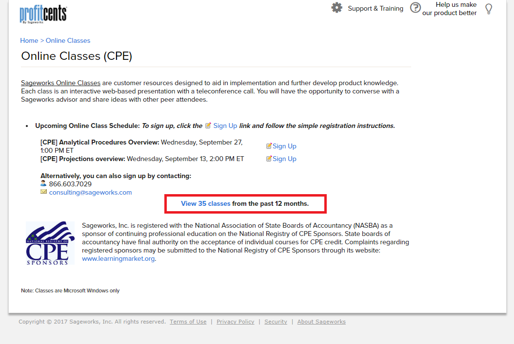Open the gear settings icon
The height and width of the screenshot is (344, 514).
pos(336,7)
